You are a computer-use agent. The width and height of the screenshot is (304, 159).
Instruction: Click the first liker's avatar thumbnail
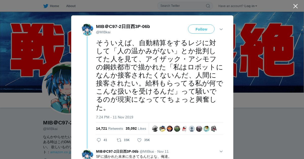pos(155,129)
